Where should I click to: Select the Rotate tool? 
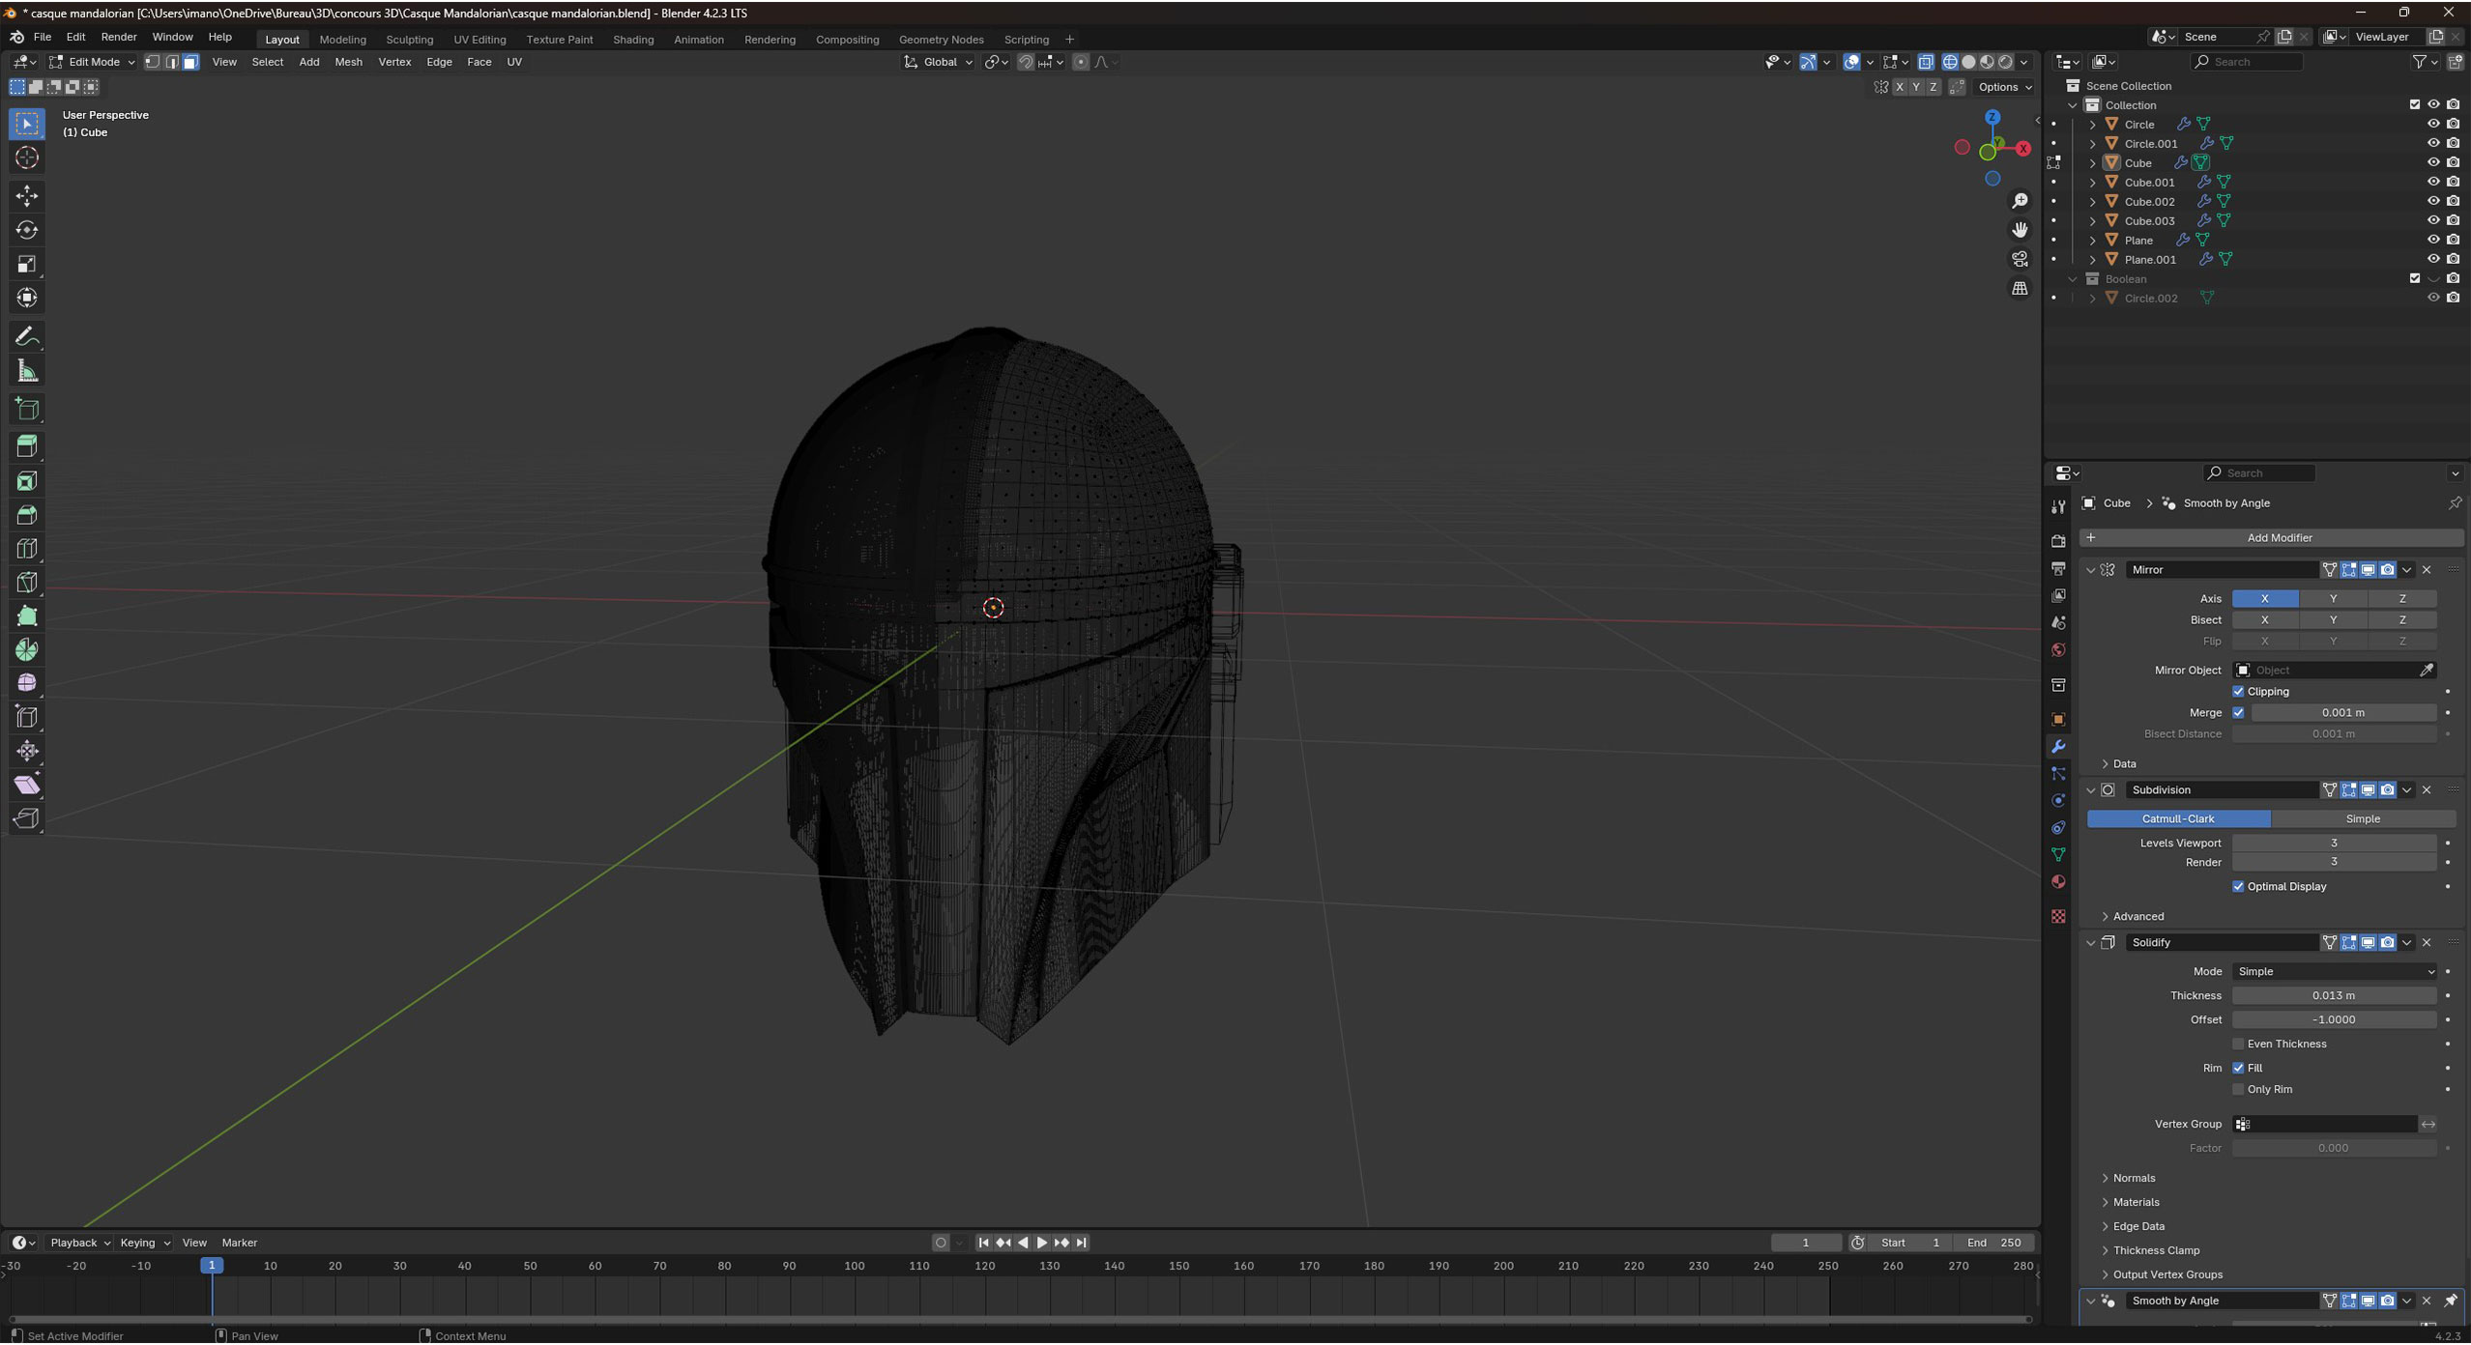tap(27, 230)
